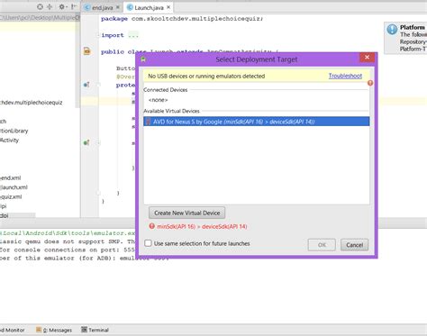This screenshot has width=427, height=336.
Task: Click the 'No USB devices' warning banner text
Action: click(x=206, y=76)
